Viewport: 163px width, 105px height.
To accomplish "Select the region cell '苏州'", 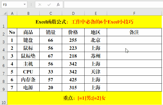I will point(96,56).
